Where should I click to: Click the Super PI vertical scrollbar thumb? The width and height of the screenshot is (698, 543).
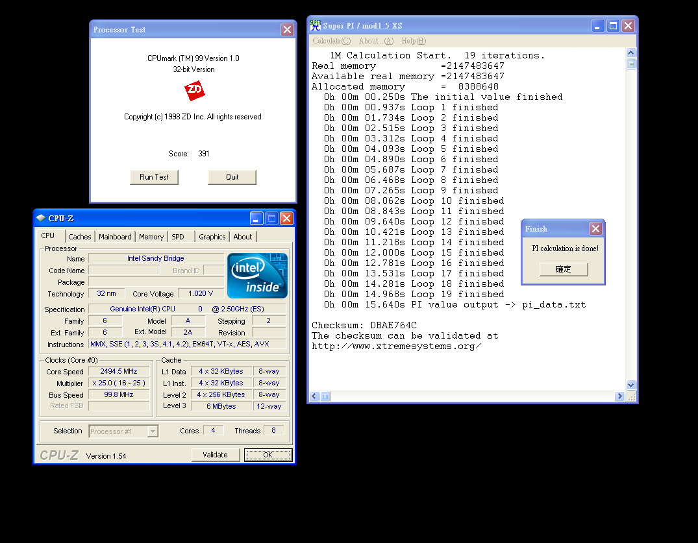pyautogui.click(x=630, y=64)
